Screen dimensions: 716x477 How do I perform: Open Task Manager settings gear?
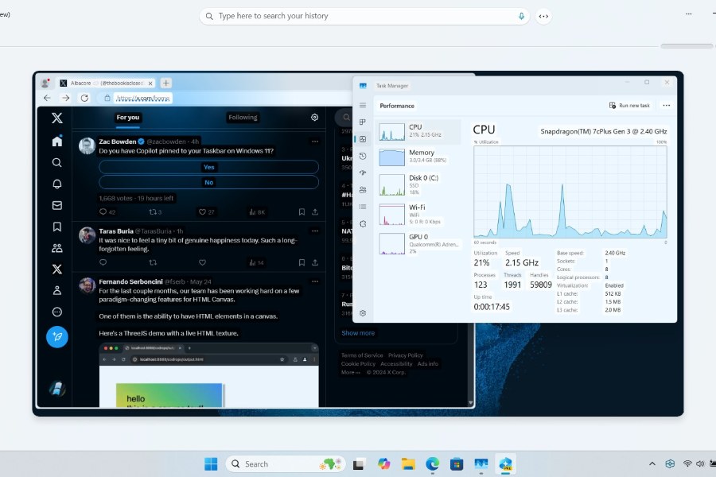pos(362,313)
